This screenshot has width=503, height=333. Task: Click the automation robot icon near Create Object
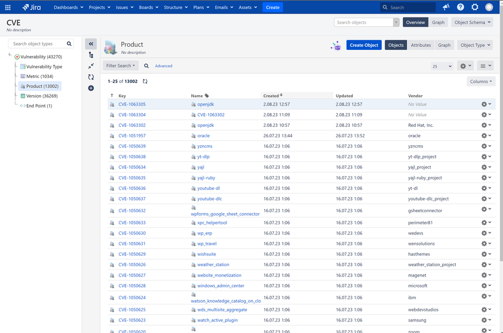(336, 45)
